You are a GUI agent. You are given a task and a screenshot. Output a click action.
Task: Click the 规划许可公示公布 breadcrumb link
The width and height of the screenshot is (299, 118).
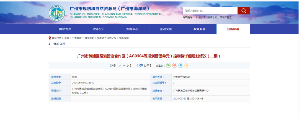[106, 38]
